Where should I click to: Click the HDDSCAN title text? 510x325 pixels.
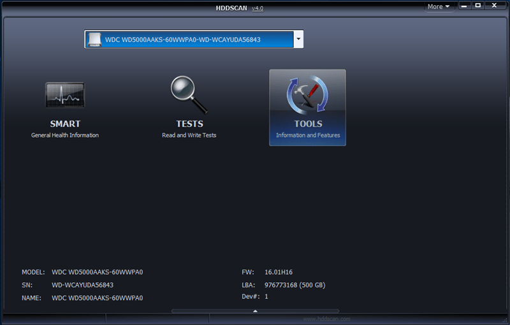[x=231, y=8]
